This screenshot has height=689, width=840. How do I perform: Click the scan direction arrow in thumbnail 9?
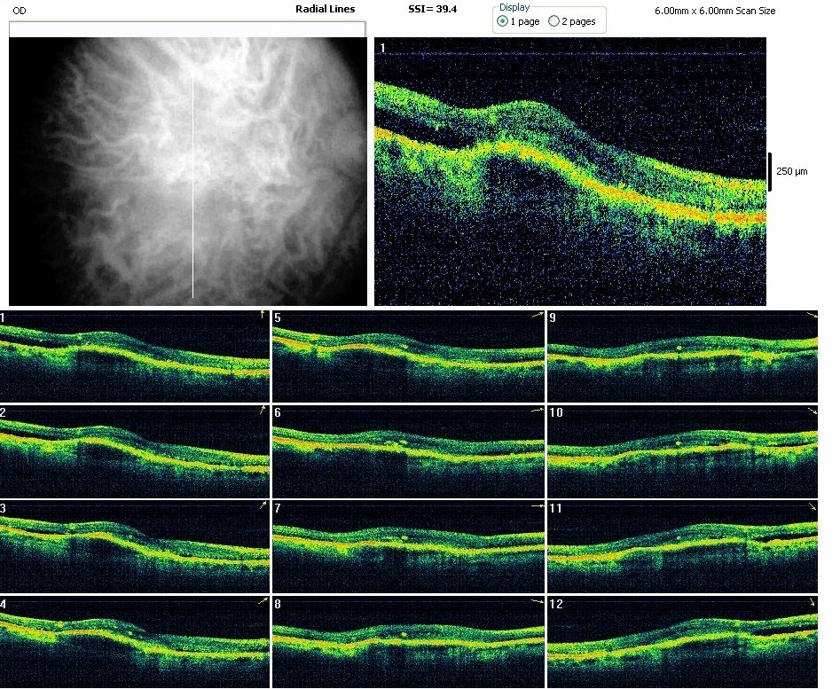click(x=812, y=316)
